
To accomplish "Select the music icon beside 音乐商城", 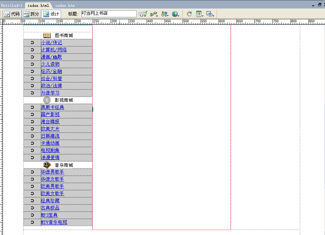I will pyautogui.click(x=47, y=165).
